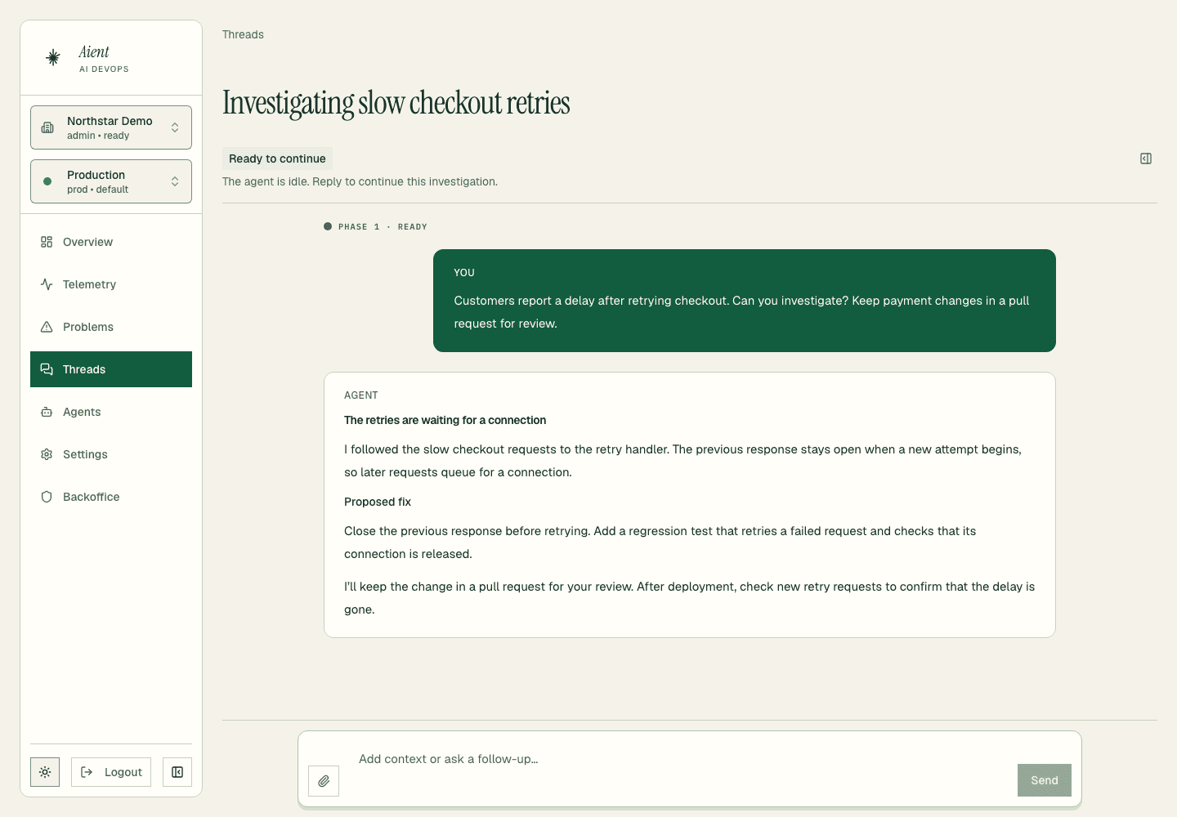The image size is (1177, 817).
Task: Open the Production environment dropdown
Action: click(x=111, y=181)
